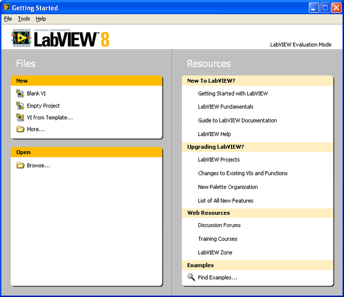Click the VI from Template icon
This screenshot has height=297, width=344.
point(20,118)
